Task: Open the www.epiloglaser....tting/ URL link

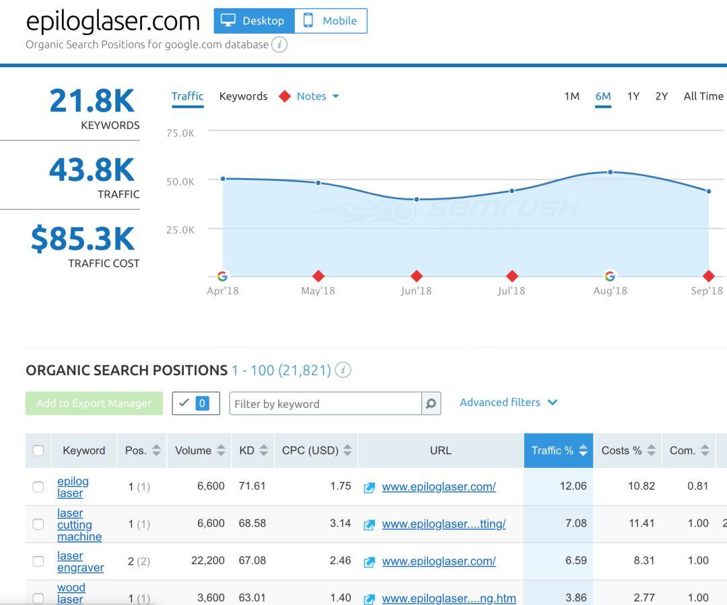Action: click(x=444, y=524)
